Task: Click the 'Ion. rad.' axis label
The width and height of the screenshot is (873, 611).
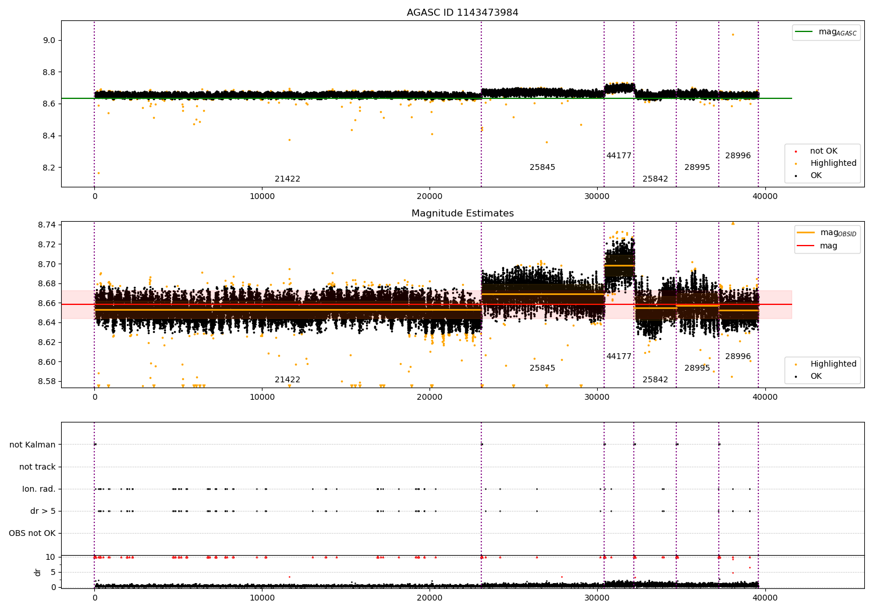Action: 39,489
